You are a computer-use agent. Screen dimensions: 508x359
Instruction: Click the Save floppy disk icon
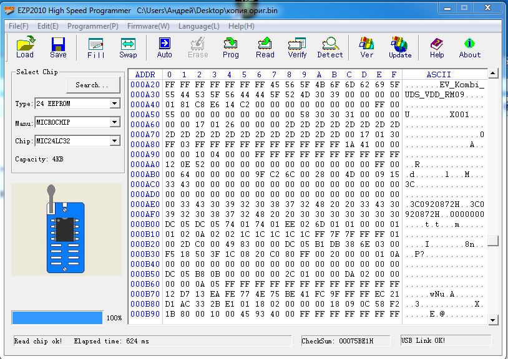coord(58,47)
